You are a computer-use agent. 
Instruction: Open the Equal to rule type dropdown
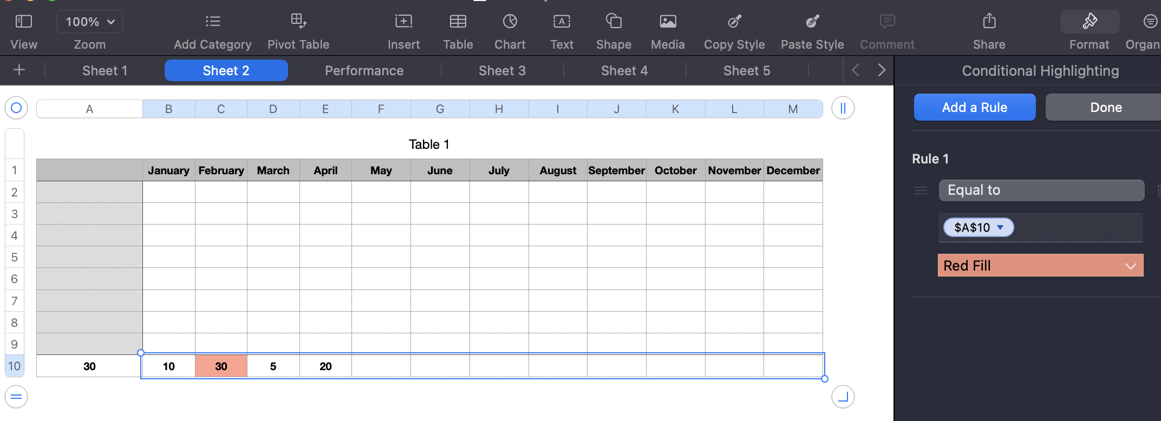(x=1041, y=190)
